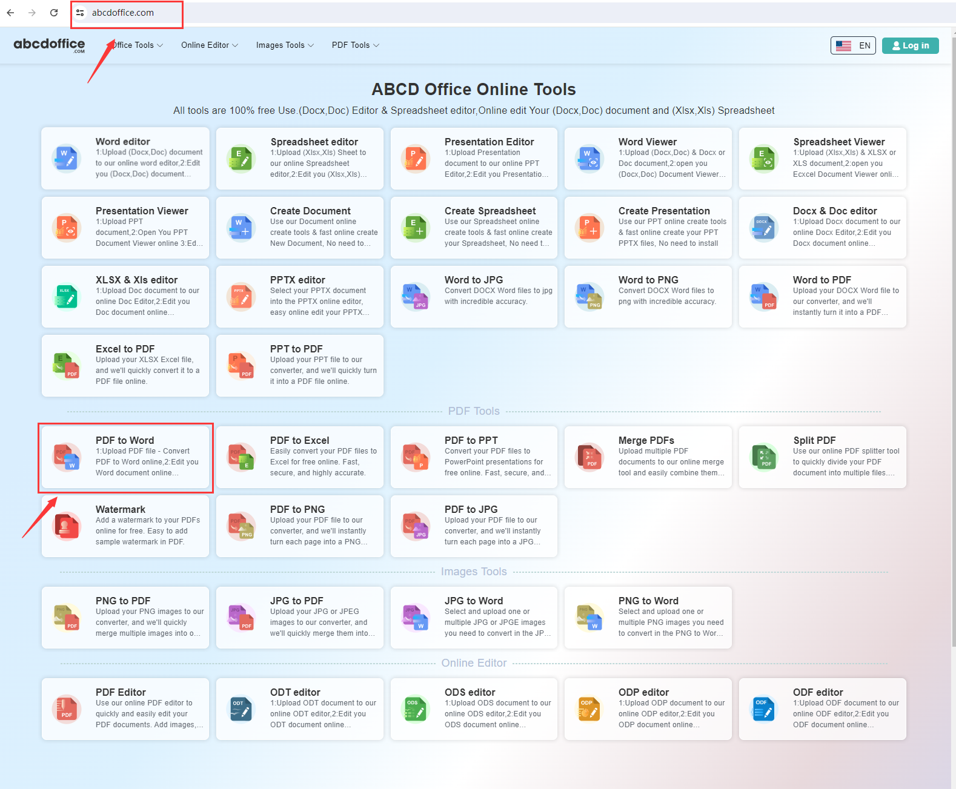Reload the page with refresh button
The width and height of the screenshot is (956, 789).
click(54, 13)
